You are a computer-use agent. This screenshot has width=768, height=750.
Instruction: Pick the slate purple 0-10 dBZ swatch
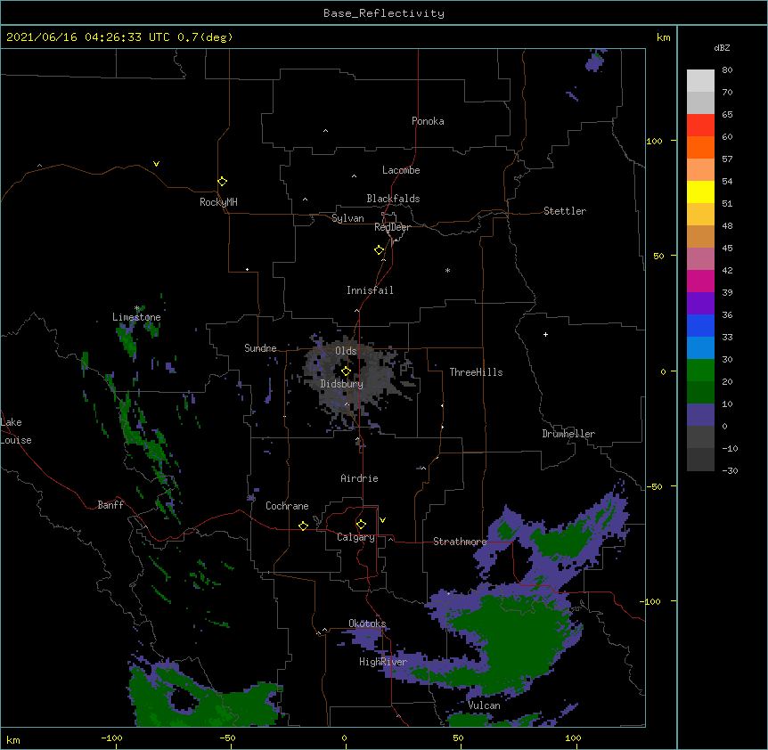(x=700, y=415)
